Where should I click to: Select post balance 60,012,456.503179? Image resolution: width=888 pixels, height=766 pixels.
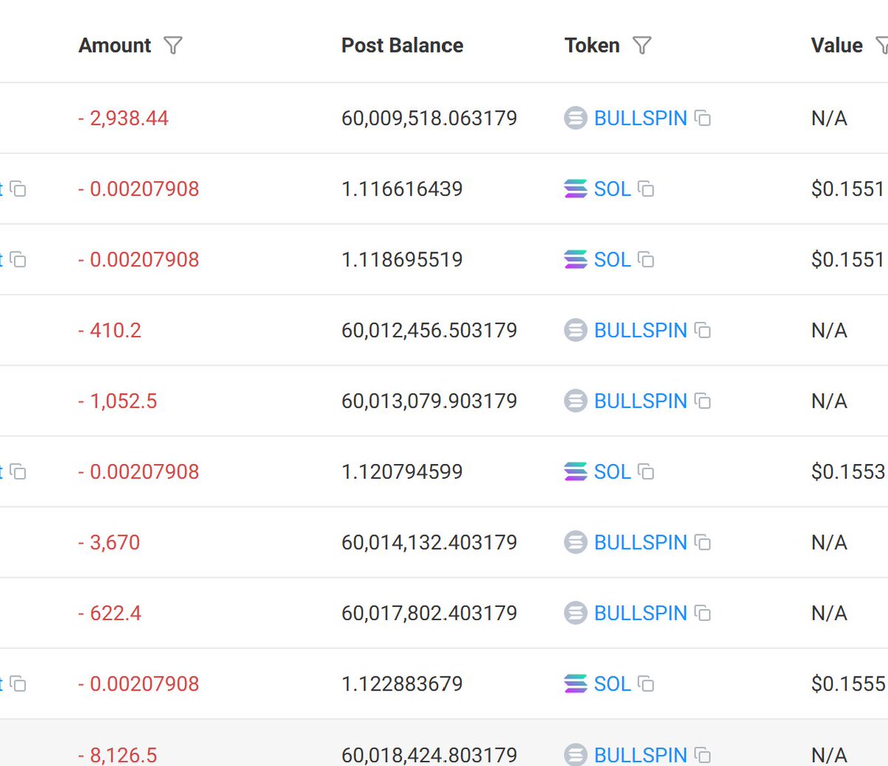pos(429,331)
